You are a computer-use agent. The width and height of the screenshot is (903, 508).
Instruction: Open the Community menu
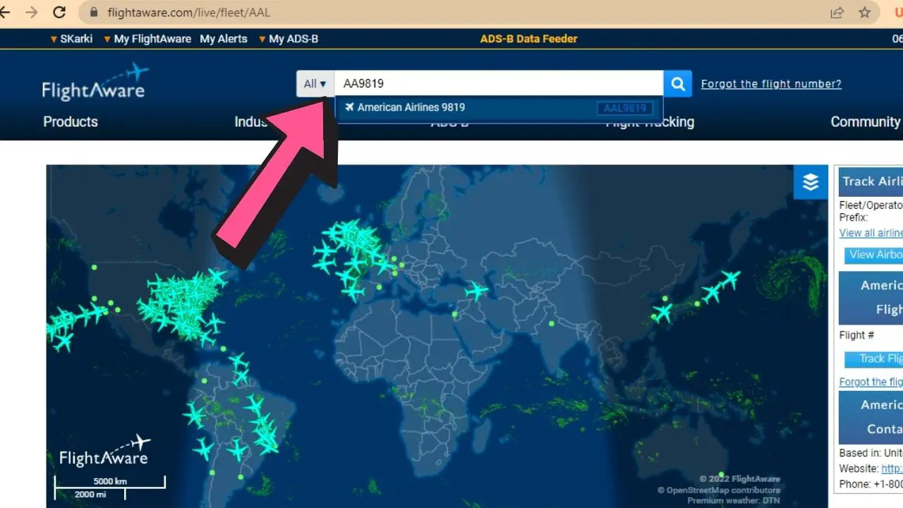(x=866, y=121)
